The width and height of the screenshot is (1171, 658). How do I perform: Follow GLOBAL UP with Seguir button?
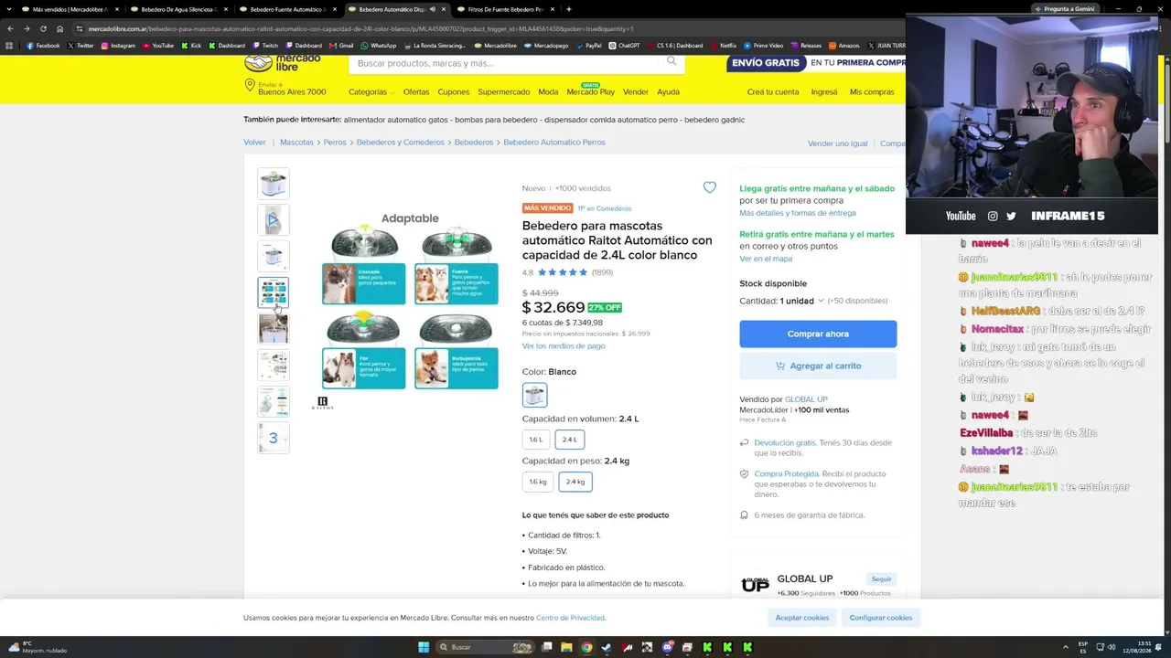tap(881, 578)
